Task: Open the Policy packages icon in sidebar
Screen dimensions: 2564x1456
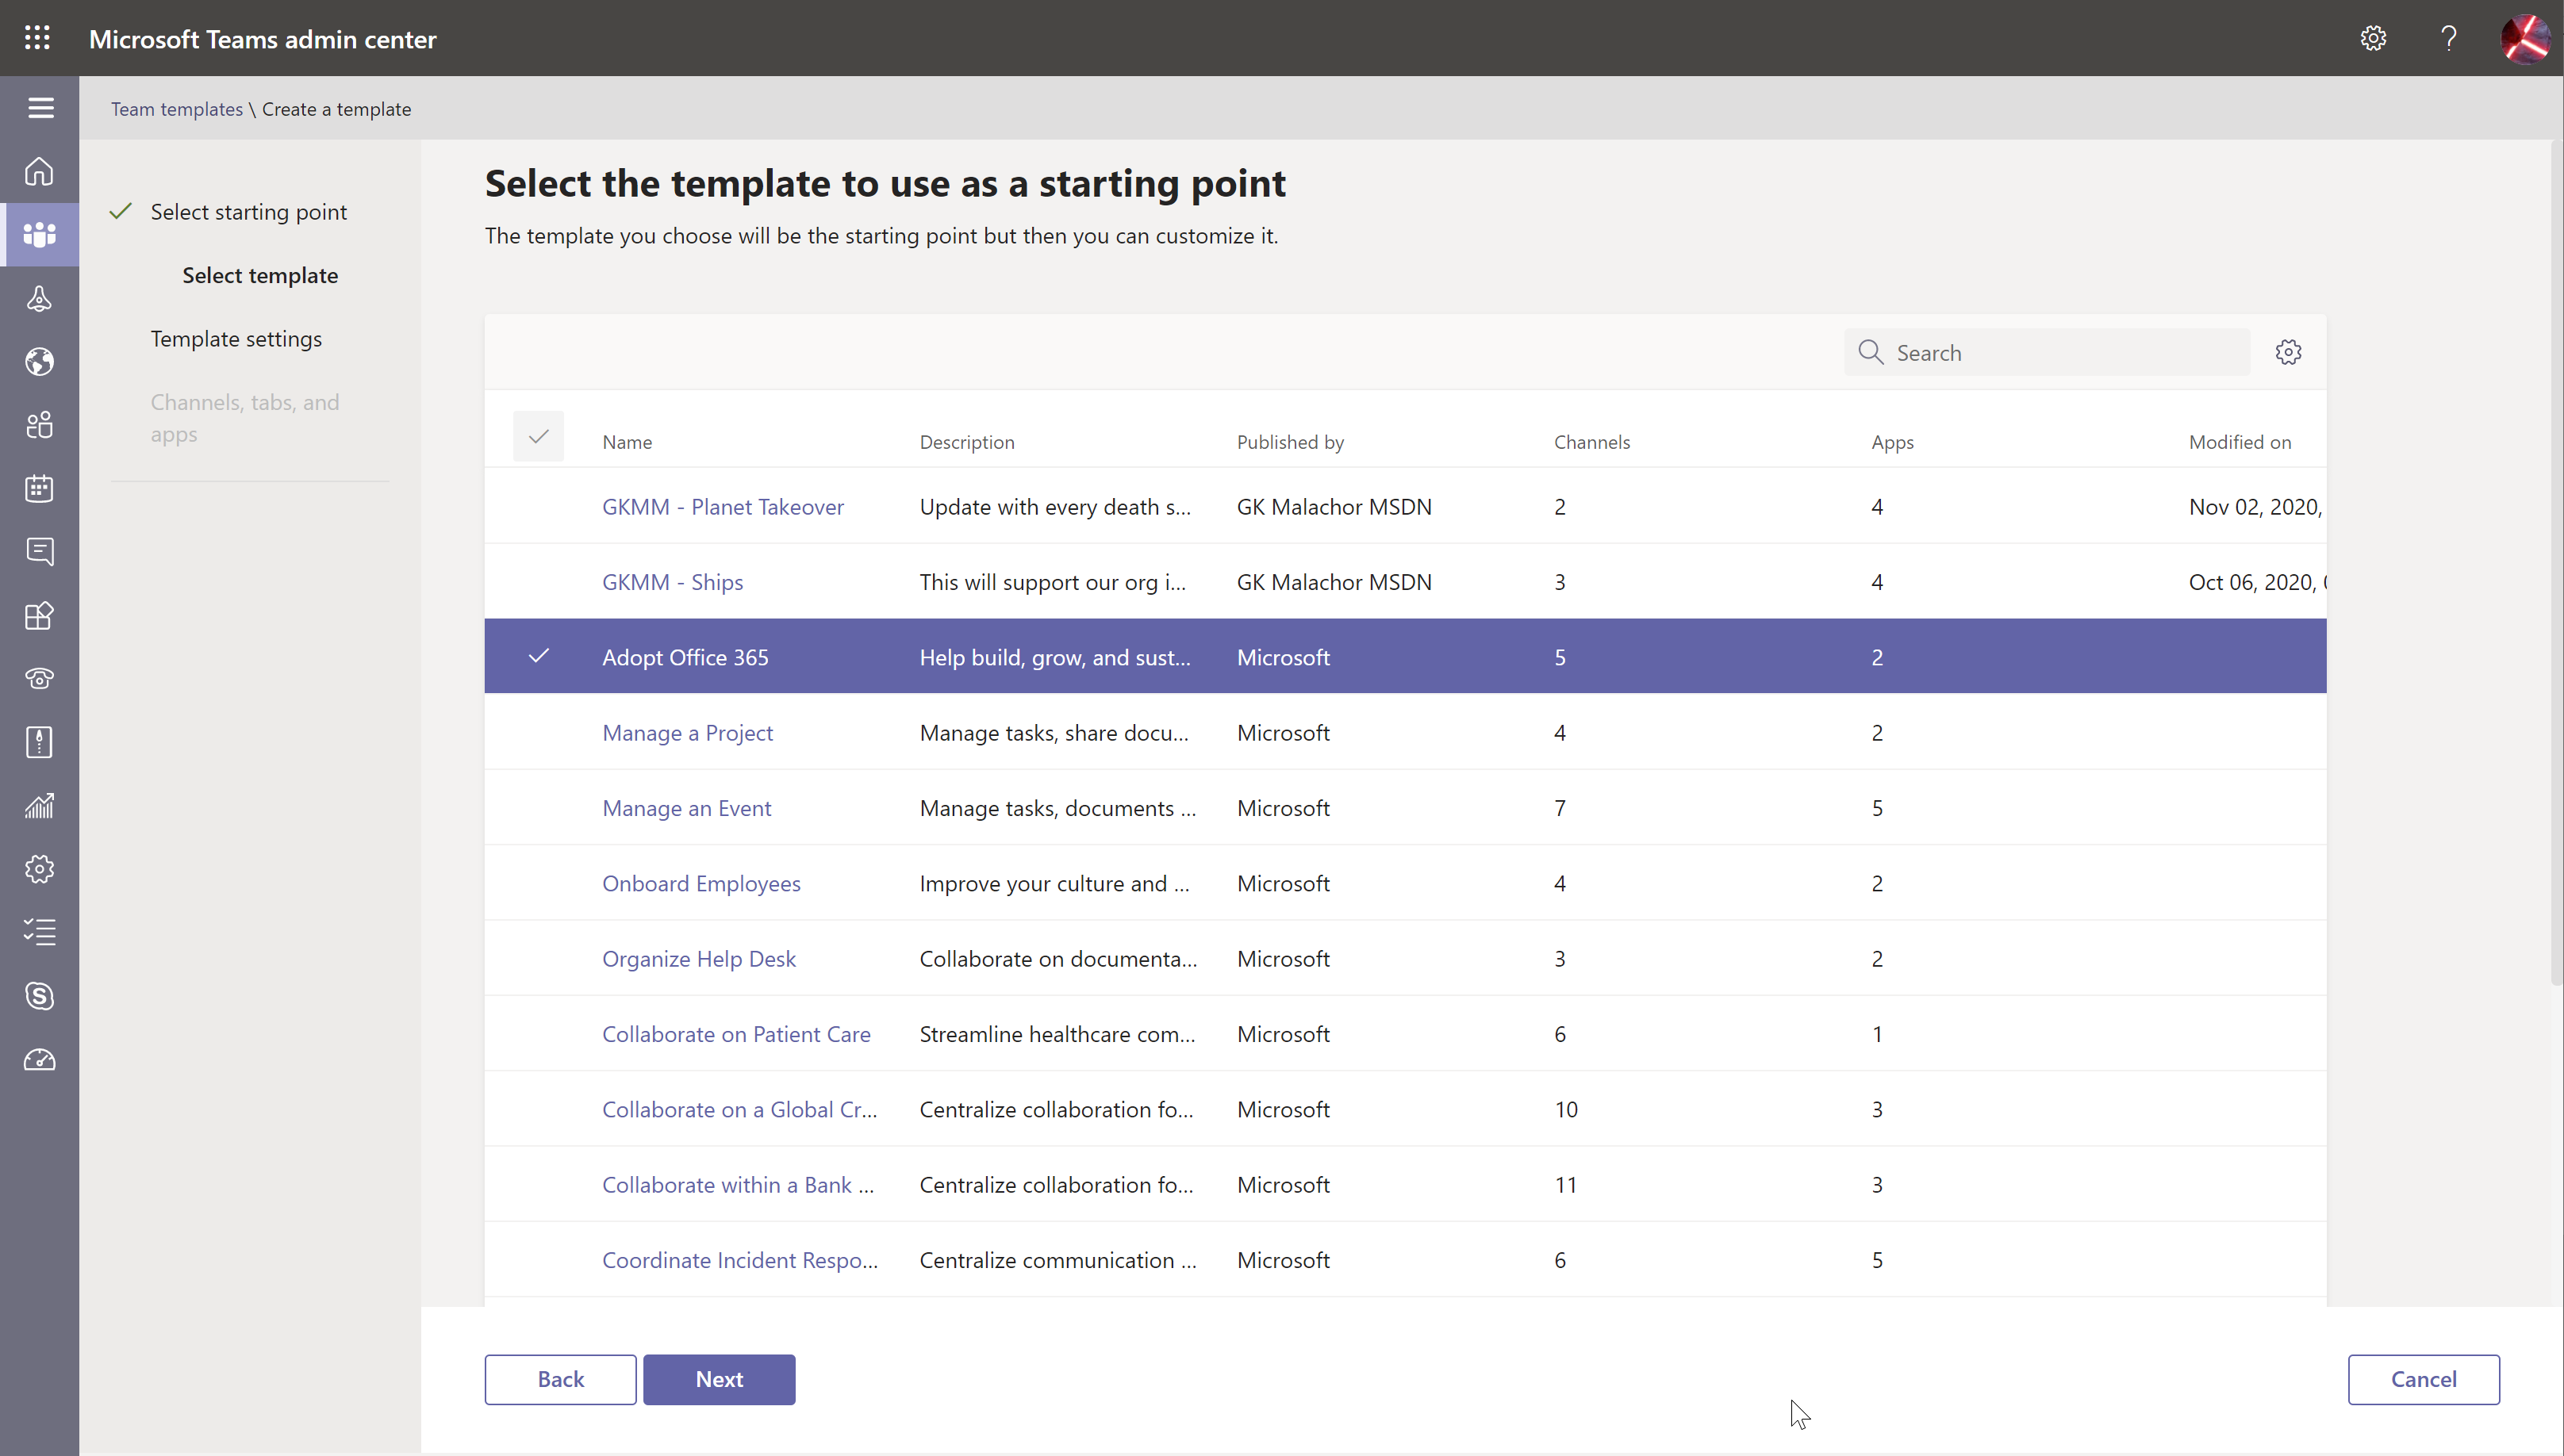Action: [x=40, y=742]
